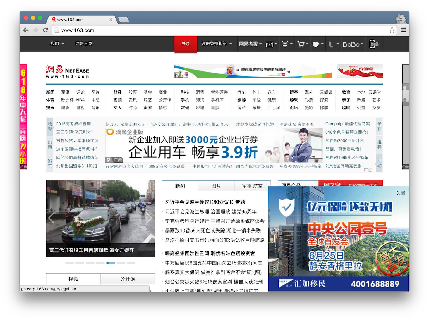
Task: Click the white heart icon
Action: 315,44
